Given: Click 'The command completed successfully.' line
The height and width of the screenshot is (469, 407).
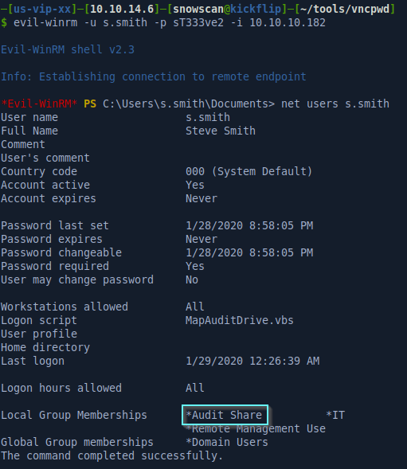Looking at the screenshot, I should click(x=112, y=455).
